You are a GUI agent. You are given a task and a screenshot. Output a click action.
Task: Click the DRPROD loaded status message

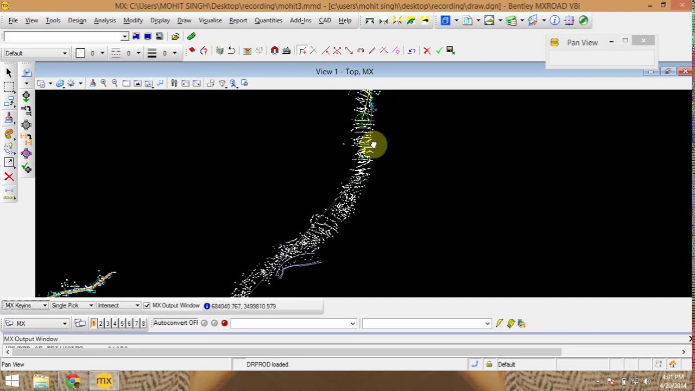tap(268, 364)
